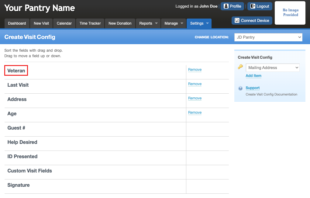310x198 pixels.
Task: Click the Add Item link
Action: [x=253, y=76]
